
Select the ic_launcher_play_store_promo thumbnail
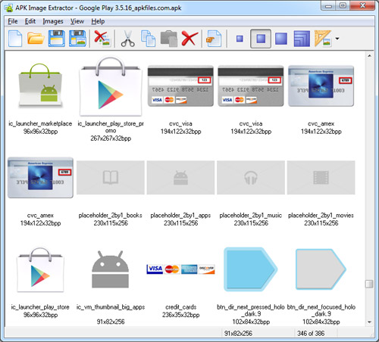click(111, 85)
